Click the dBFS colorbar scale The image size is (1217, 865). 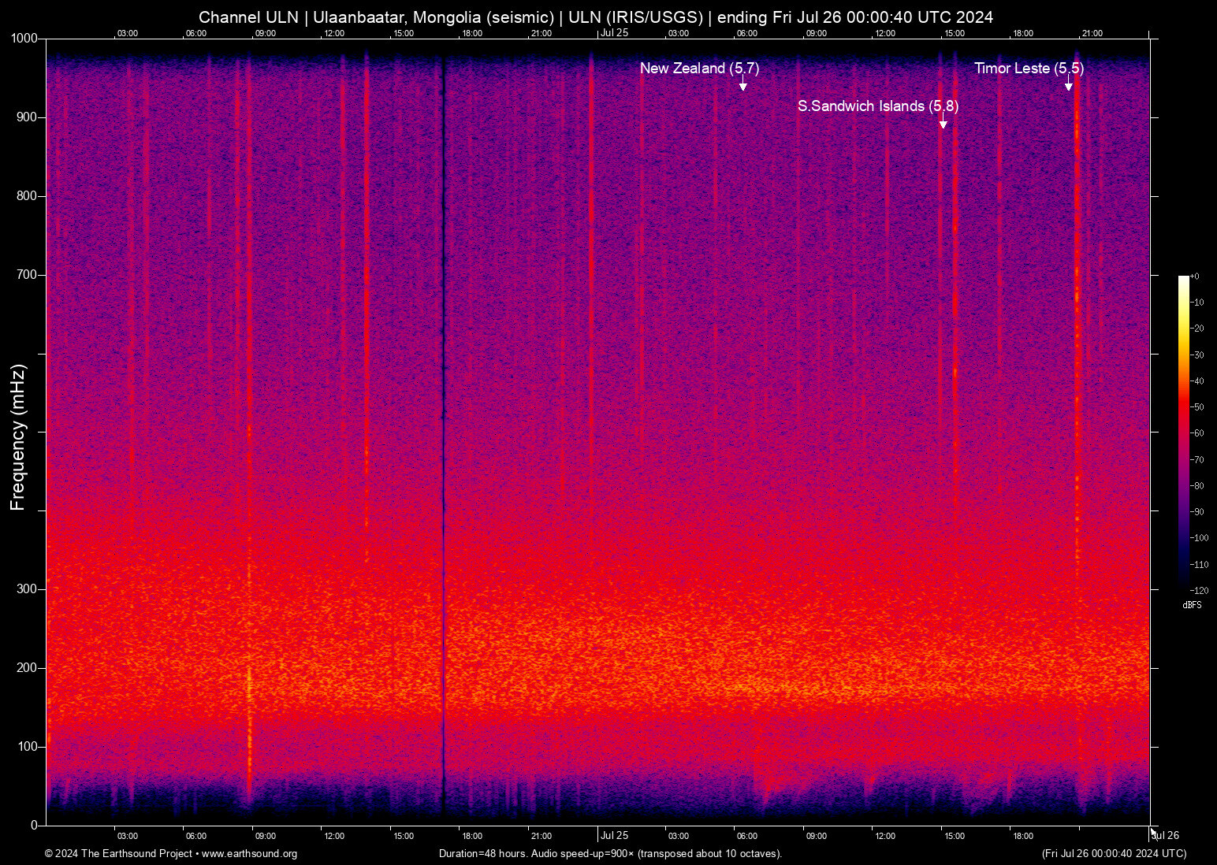coord(1183,433)
